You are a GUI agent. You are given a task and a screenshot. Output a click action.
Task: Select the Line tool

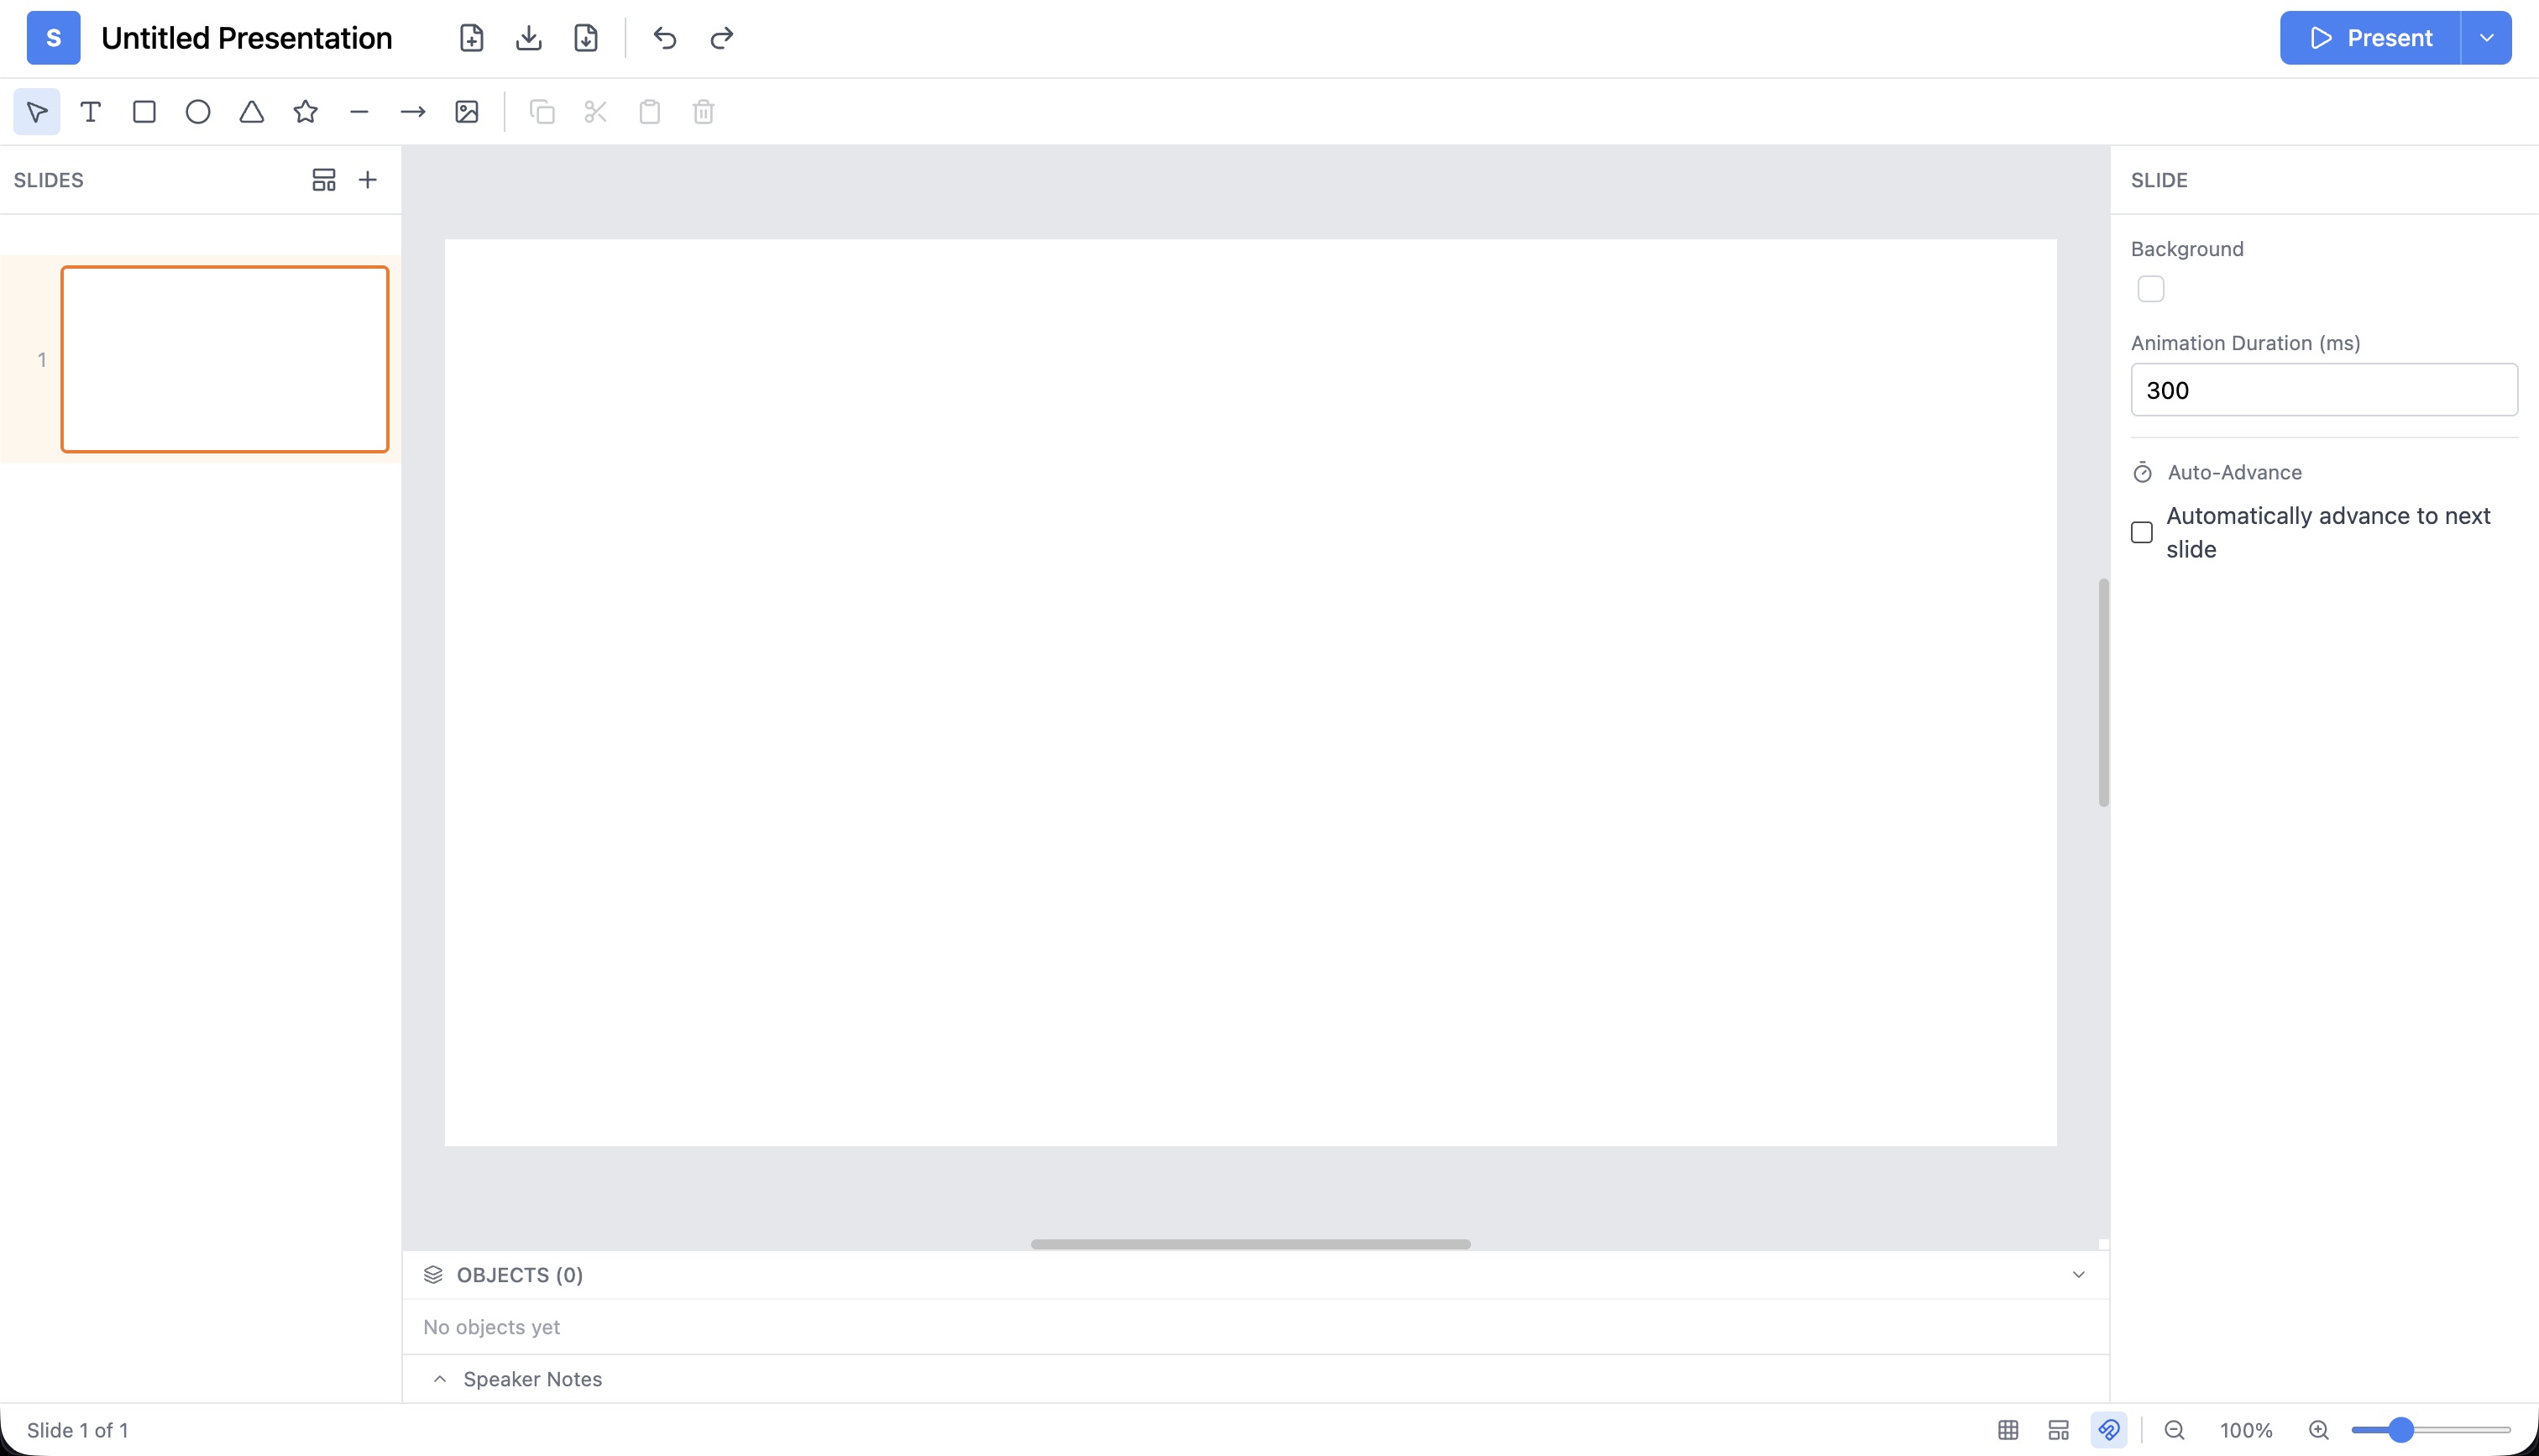pos(360,112)
